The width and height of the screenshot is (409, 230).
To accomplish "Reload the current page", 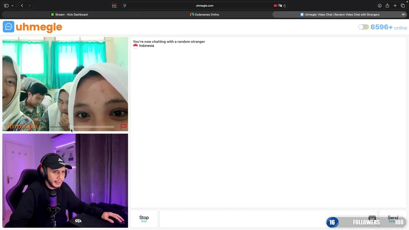I will tap(285, 5).
